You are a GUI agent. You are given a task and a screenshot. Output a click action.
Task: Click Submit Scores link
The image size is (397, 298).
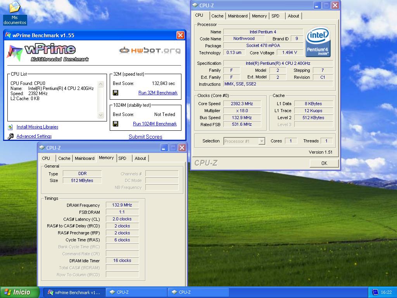[x=145, y=137]
